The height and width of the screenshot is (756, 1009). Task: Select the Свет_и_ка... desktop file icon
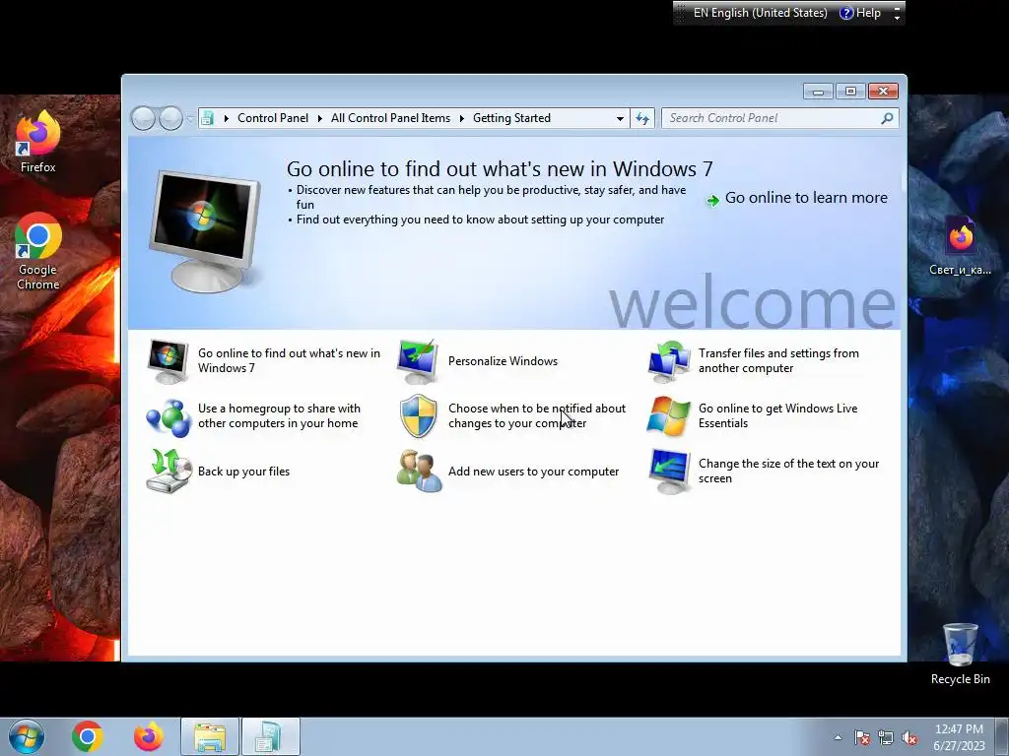(960, 247)
